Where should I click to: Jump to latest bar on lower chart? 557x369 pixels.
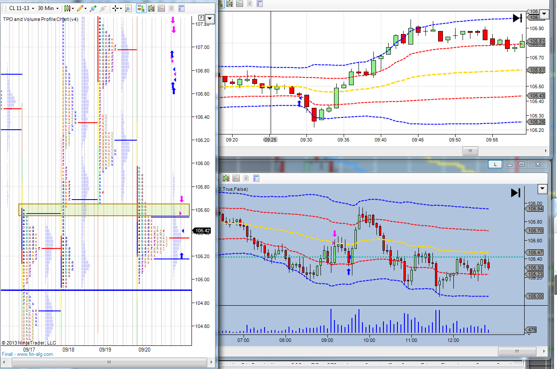(x=515, y=193)
